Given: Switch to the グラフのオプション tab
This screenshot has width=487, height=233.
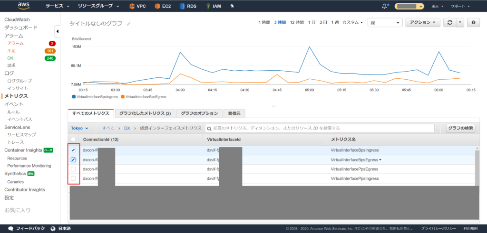Looking at the screenshot, I should [x=200, y=113].
